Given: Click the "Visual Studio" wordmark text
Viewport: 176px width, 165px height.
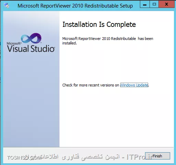Looking at the screenshot, I should click(x=31, y=49).
